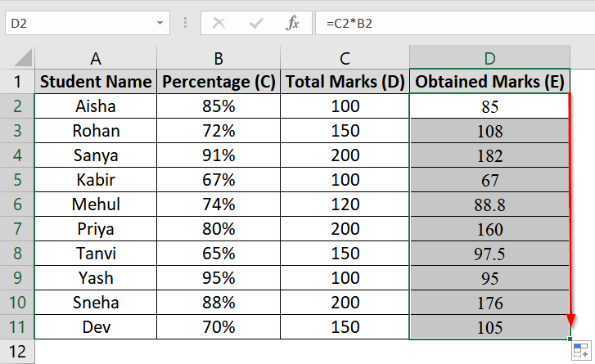The width and height of the screenshot is (595, 364).
Task: Select row 1 header
Action: tap(17, 82)
